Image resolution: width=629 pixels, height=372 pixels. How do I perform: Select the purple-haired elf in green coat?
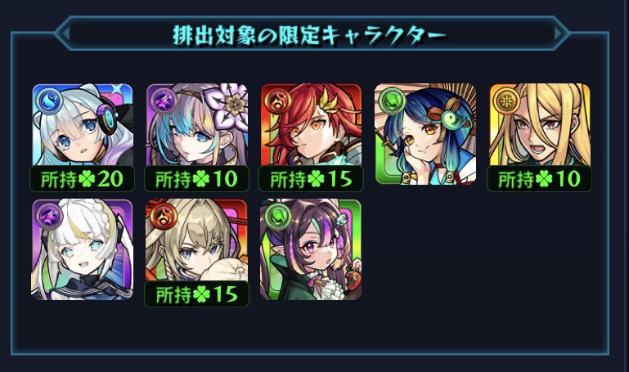coord(311,249)
